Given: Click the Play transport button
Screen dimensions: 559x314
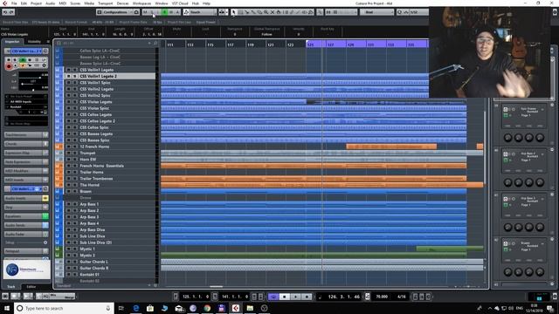Looking at the screenshot, I should (295, 297).
